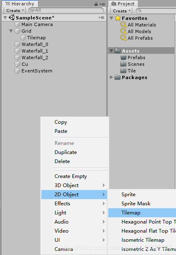Viewport: 176px width, 255px height.
Task: Expand the Packages folder arrow
Action: point(112,77)
